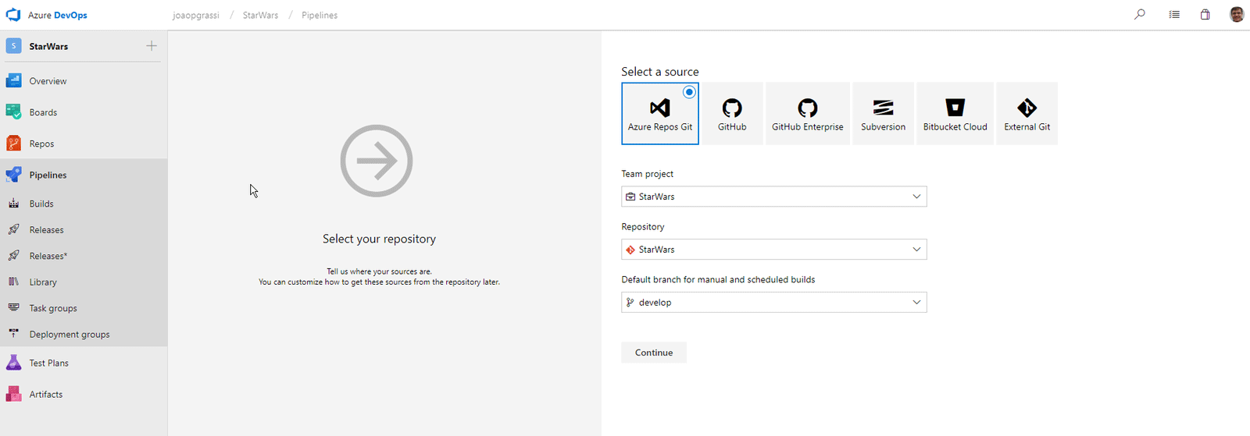Open the marketplace shopping bag icon
The height and width of the screenshot is (436, 1250).
point(1205,14)
